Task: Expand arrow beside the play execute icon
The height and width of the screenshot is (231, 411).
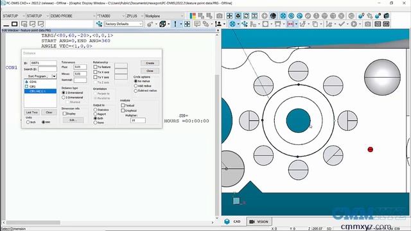Action: click(360, 24)
